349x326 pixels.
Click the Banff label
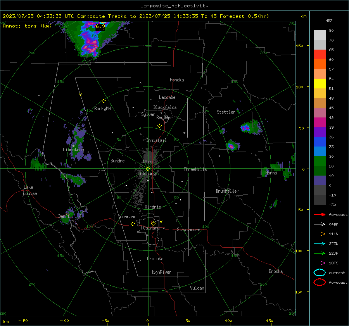64,216
